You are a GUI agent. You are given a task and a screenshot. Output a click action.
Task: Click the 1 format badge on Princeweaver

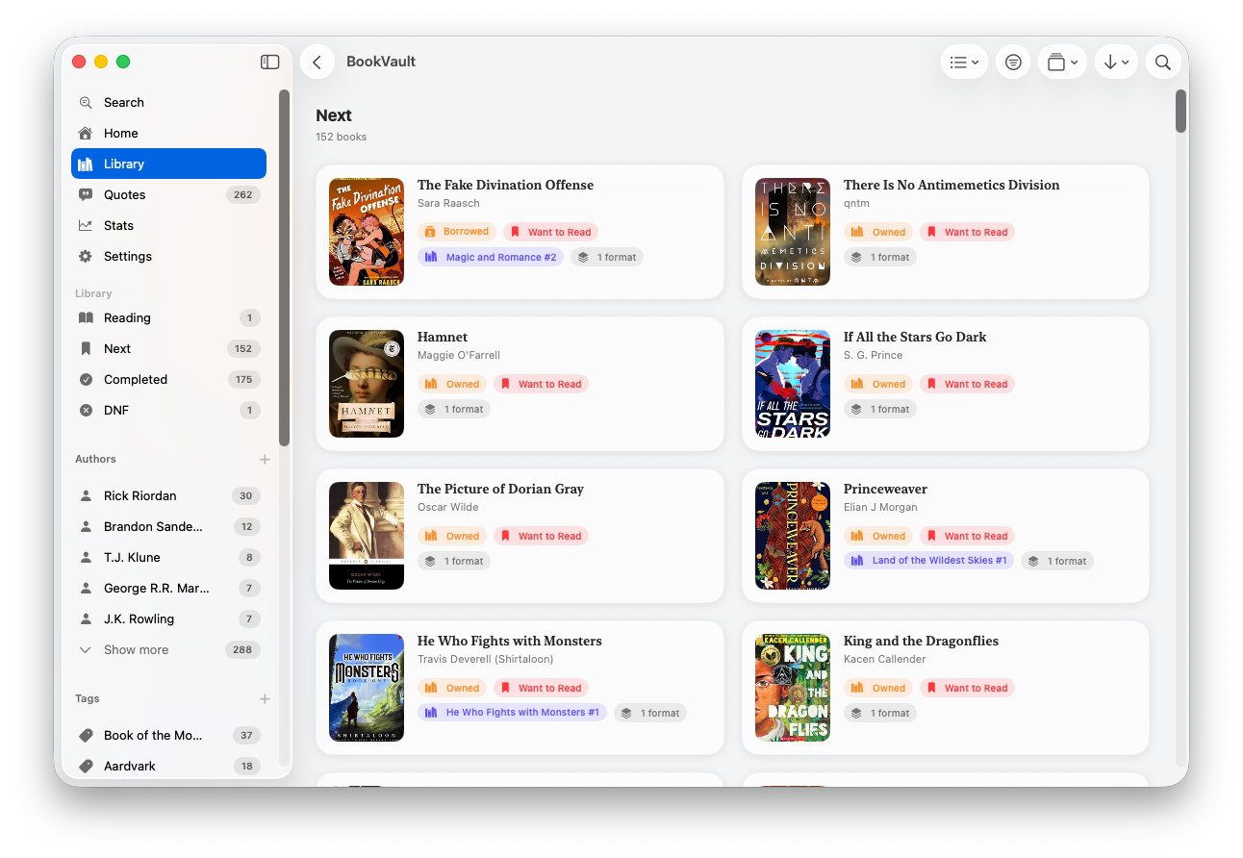[x=1057, y=561]
